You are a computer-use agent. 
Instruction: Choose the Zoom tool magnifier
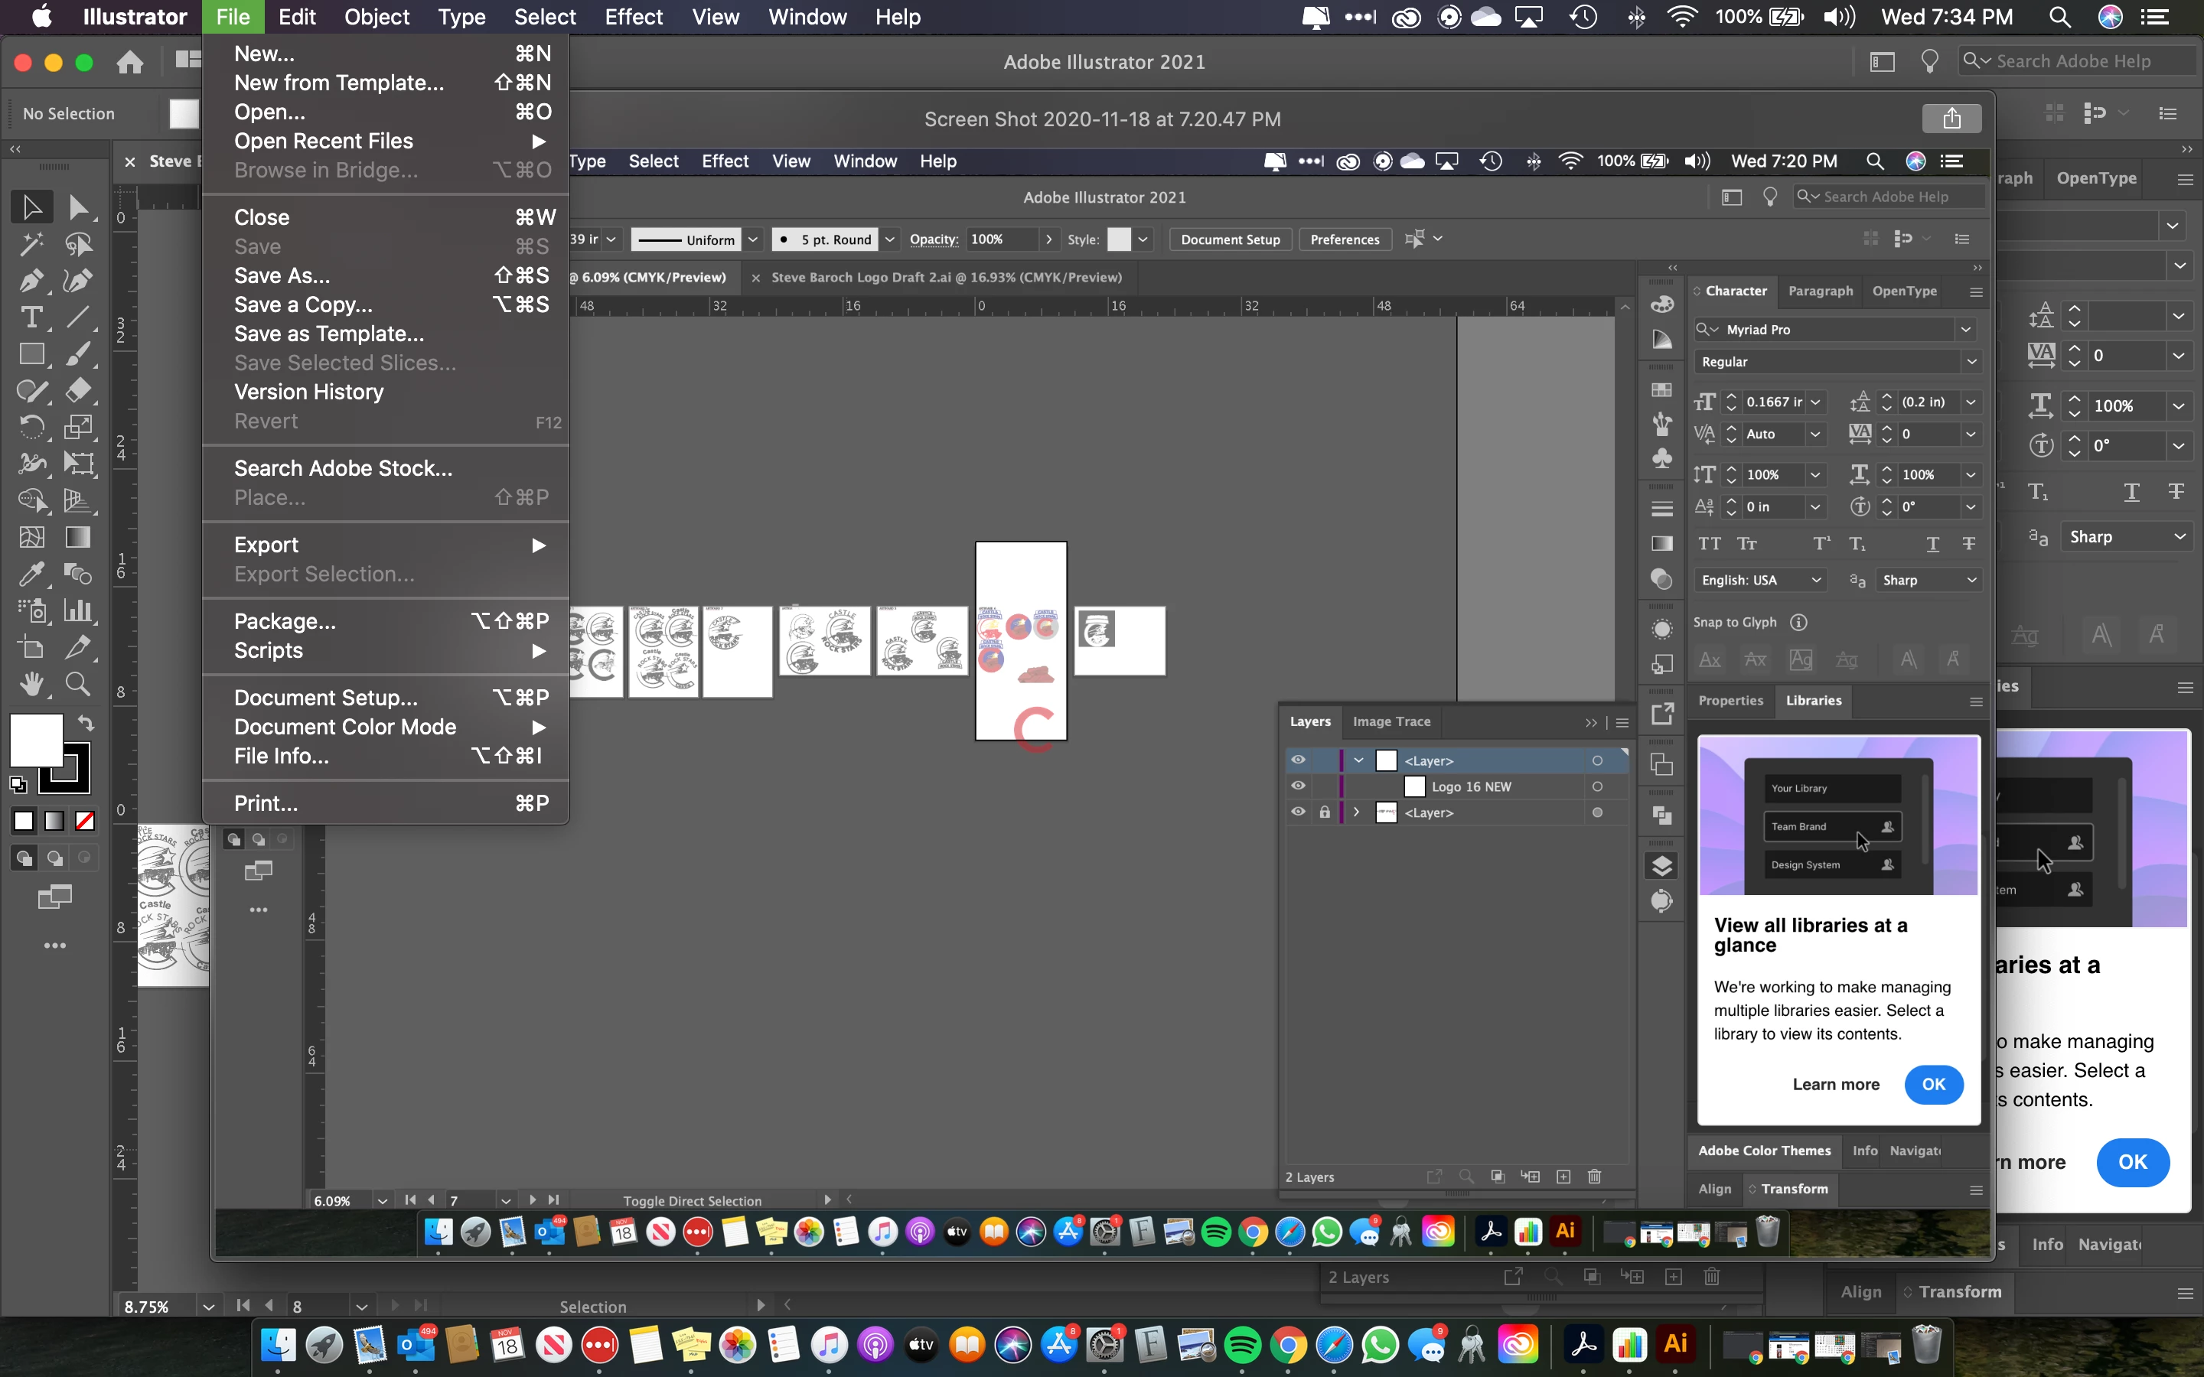77,683
